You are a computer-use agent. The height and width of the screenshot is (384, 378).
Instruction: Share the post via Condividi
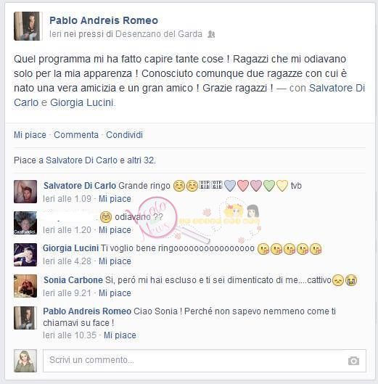(124, 135)
